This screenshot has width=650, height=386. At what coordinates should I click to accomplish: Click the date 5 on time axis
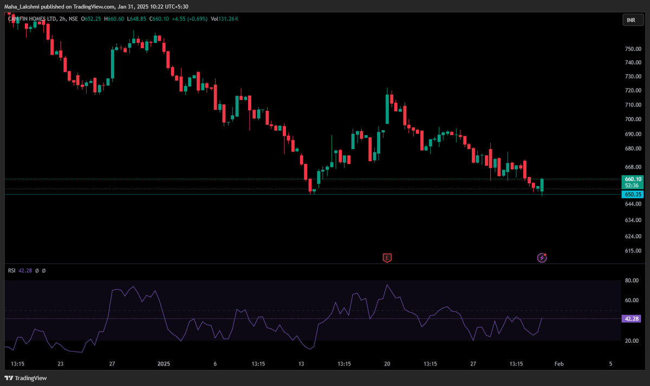(x=610, y=364)
